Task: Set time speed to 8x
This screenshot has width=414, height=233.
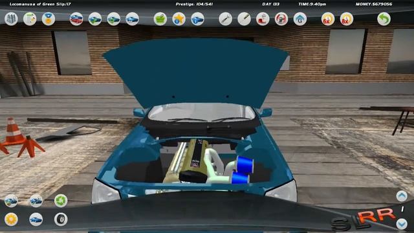Action: (347, 19)
